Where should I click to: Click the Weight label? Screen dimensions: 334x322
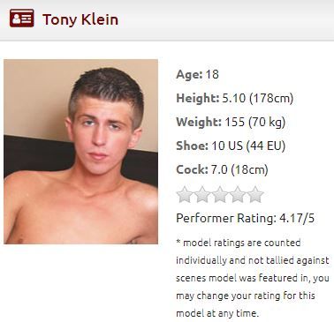tap(199, 122)
